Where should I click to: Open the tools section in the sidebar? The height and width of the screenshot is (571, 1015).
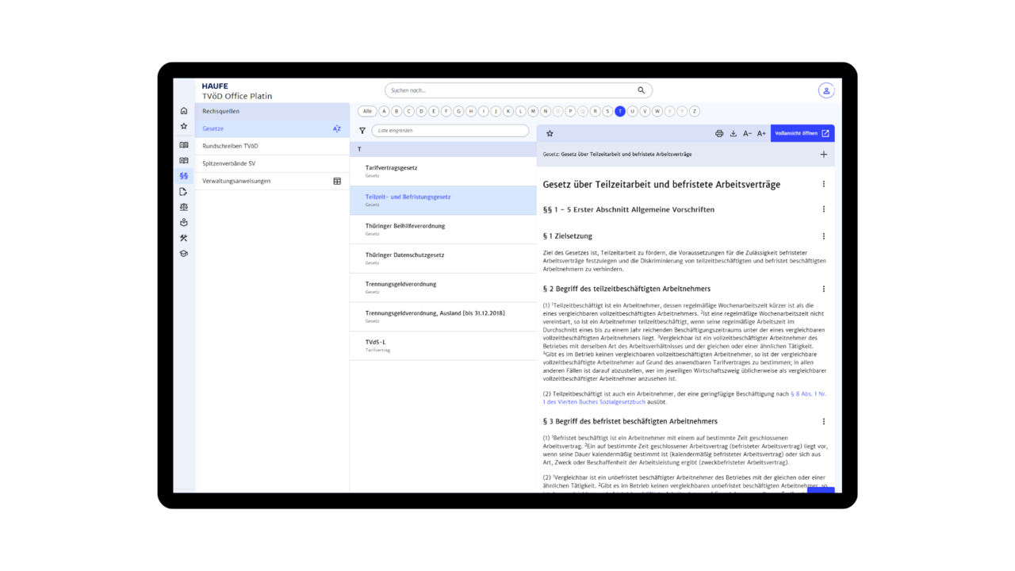click(x=184, y=238)
